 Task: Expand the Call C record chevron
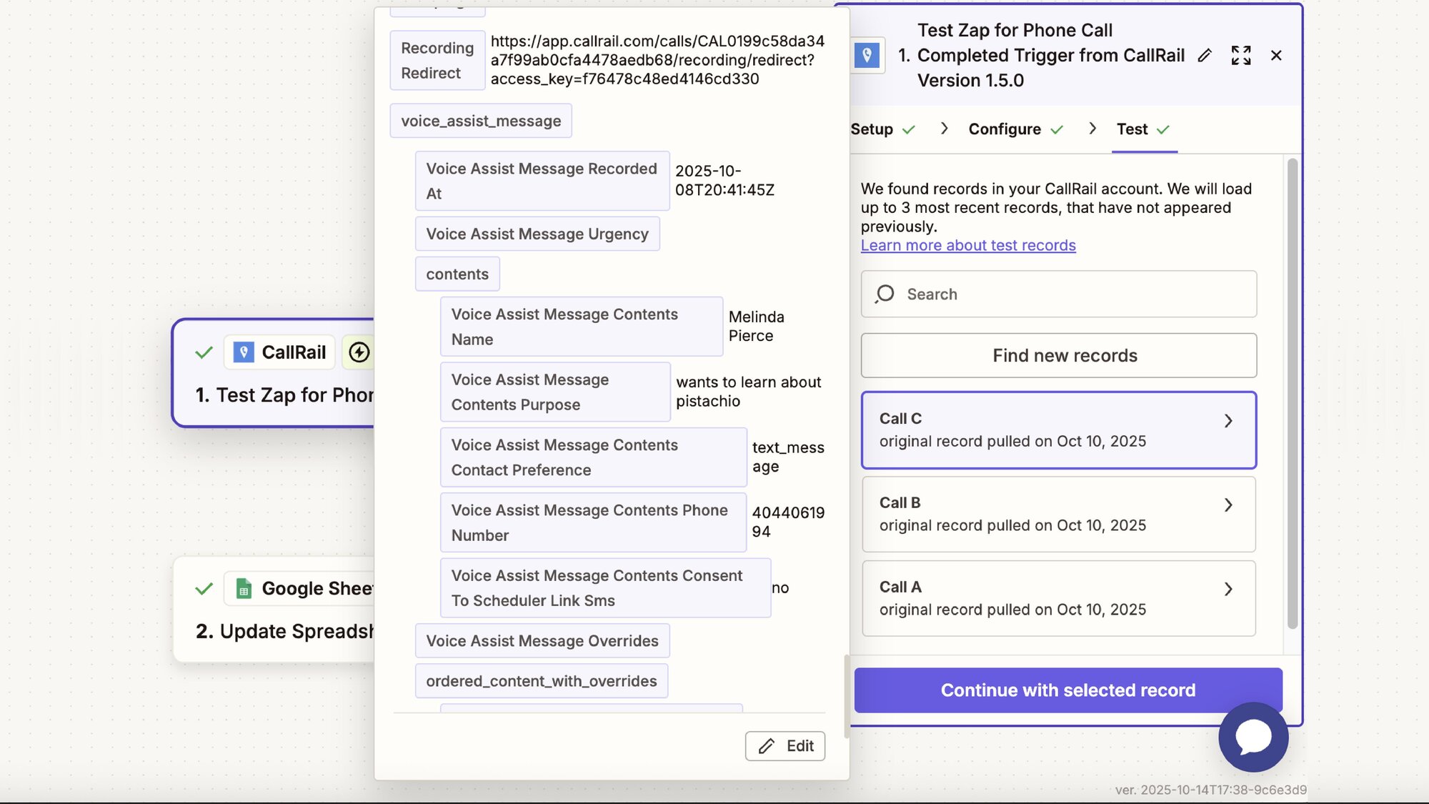pos(1228,421)
